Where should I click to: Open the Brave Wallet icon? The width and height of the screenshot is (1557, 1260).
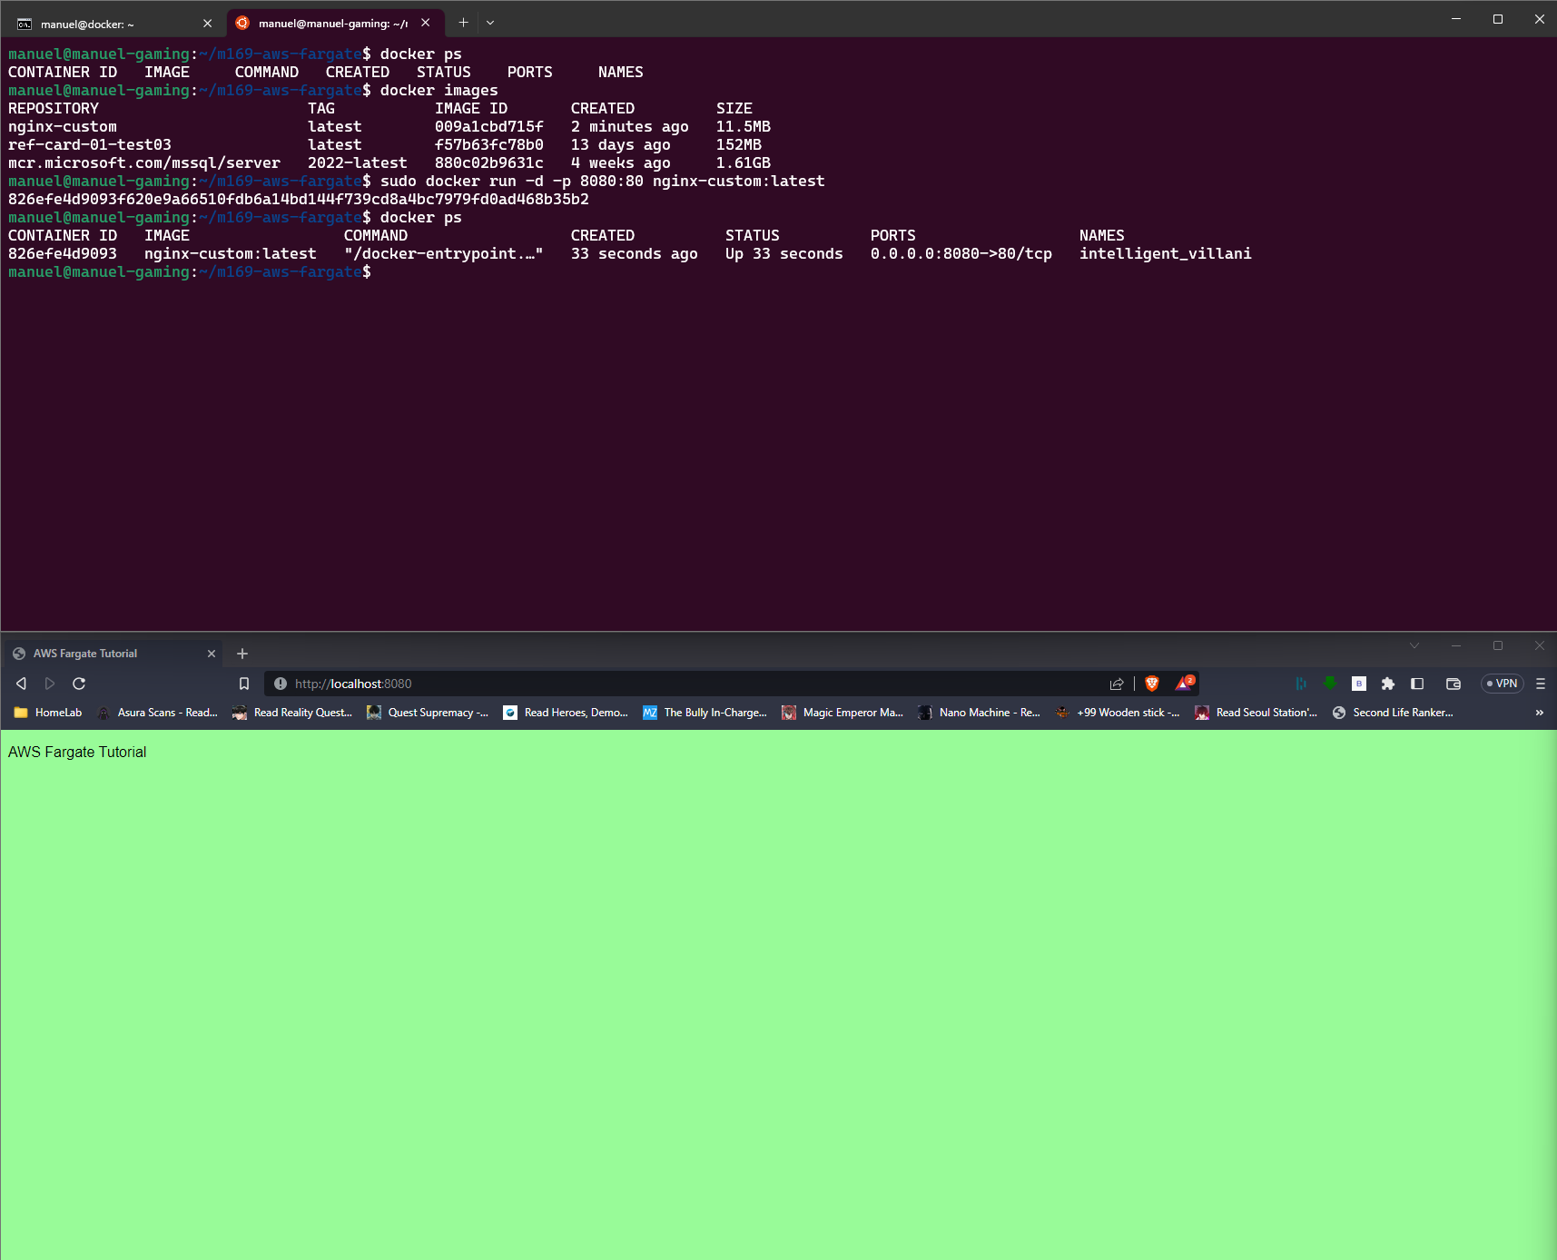[x=1453, y=684]
